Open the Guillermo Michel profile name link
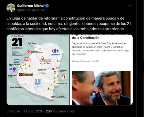This screenshot has width=144, height=117. pyautogui.click(x=31, y=6)
